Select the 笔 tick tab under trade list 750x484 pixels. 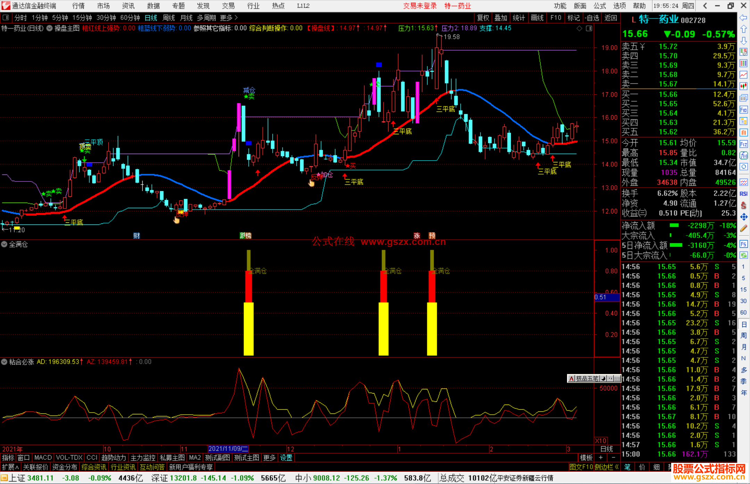(x=627, y=467)
